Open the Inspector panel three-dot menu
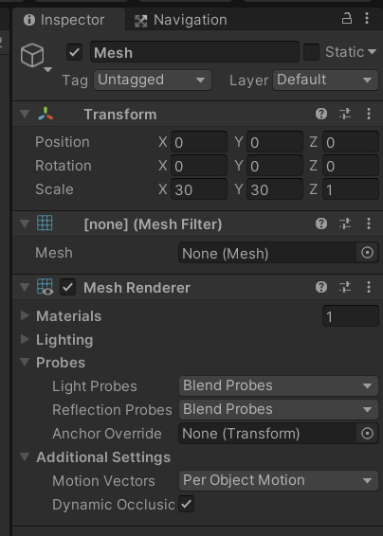 (367, 18)
